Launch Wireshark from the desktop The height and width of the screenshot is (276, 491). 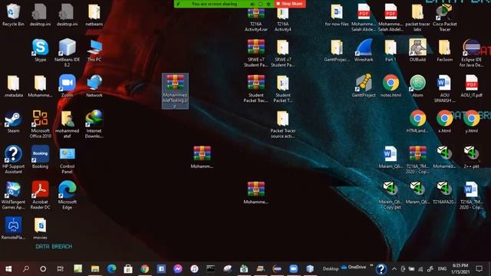tap(364, 50)
